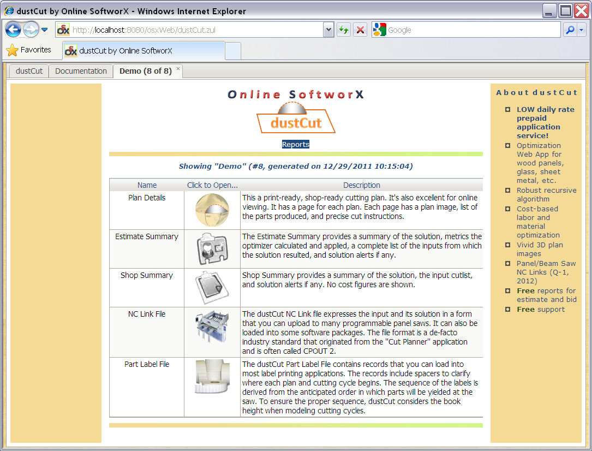Click Panel/Beam Saw NC Links item
The height and width of the screenshot is (451, 592).
(x=546, y=272)
